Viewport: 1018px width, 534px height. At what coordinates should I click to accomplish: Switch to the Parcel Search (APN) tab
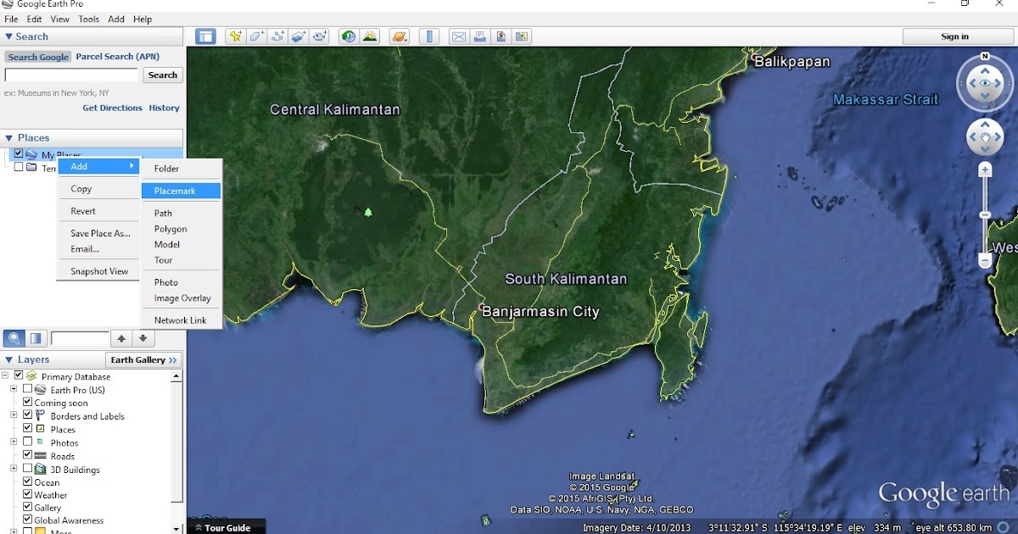[x=117, y=57]
